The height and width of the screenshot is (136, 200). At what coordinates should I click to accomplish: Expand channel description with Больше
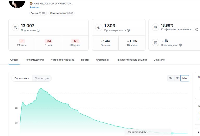pos(34,8)
